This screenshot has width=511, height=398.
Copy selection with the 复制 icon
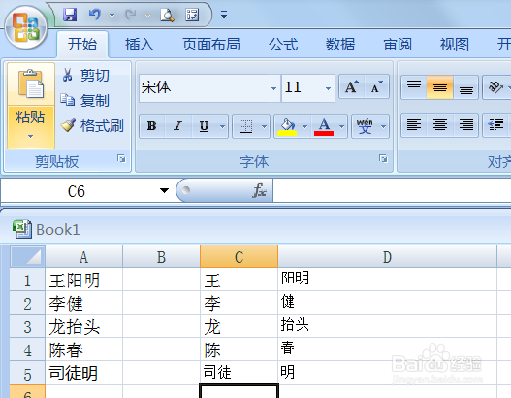click(x=68, y=100)
